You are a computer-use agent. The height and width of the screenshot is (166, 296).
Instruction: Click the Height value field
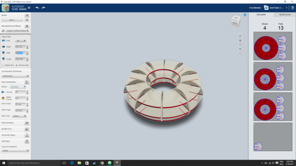pos(21,47)
